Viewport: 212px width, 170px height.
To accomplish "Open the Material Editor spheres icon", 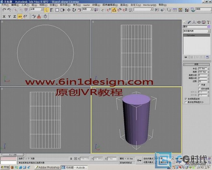I will (187, 10).
